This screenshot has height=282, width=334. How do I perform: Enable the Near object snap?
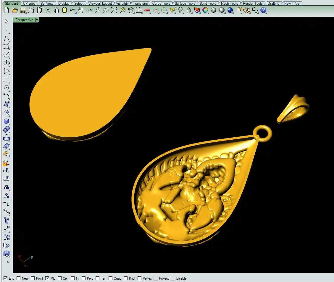pos(19,278)
